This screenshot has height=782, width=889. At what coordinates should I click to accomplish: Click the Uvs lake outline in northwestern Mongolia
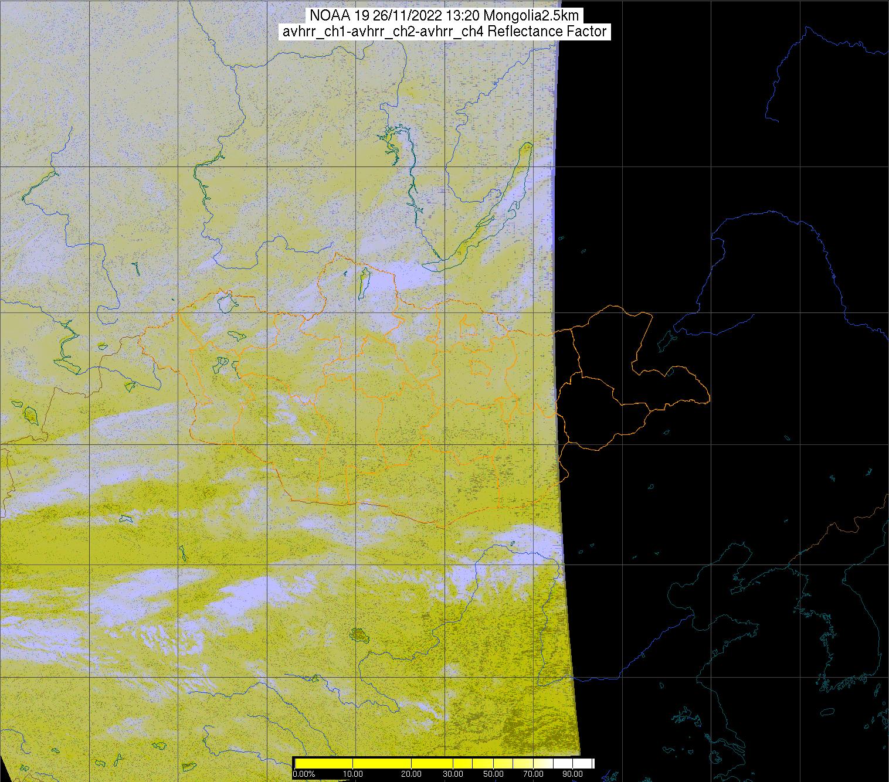(x=226, y=302)
